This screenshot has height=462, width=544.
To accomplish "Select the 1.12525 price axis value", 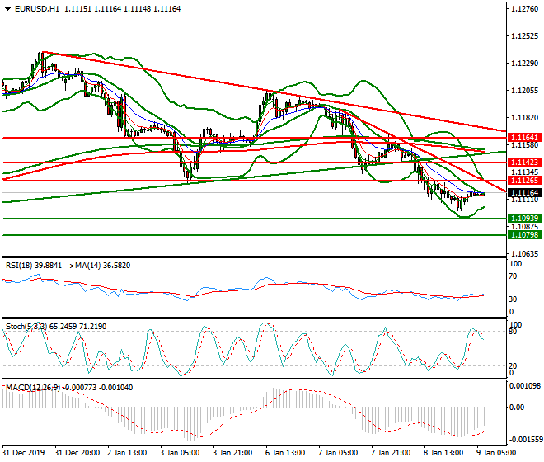I will (524, 35).
